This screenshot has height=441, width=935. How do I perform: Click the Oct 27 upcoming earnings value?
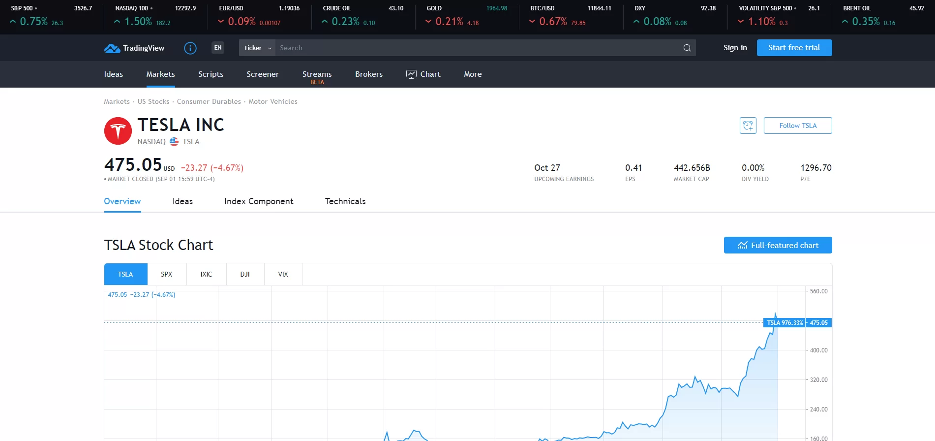pos(547,168)
